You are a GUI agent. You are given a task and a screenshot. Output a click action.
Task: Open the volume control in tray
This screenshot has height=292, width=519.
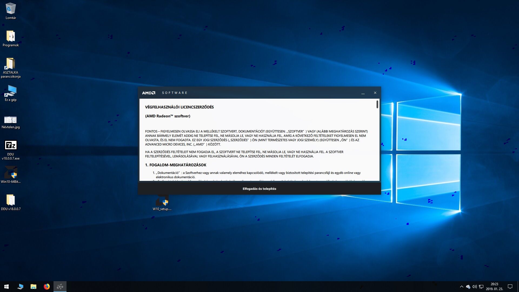[475, 287]
